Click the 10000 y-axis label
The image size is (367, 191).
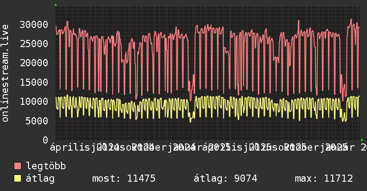pyautogui.click(x=34, y=101)
